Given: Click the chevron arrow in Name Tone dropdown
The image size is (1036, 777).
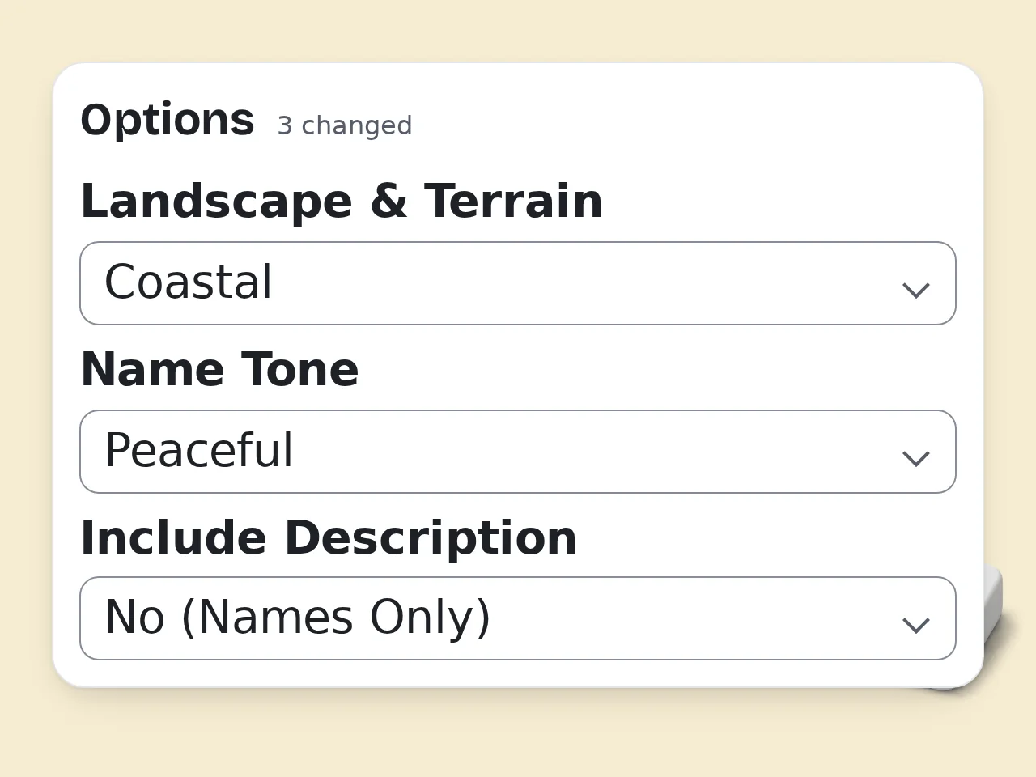Looking at the screenshot, I should pos(915,458).
